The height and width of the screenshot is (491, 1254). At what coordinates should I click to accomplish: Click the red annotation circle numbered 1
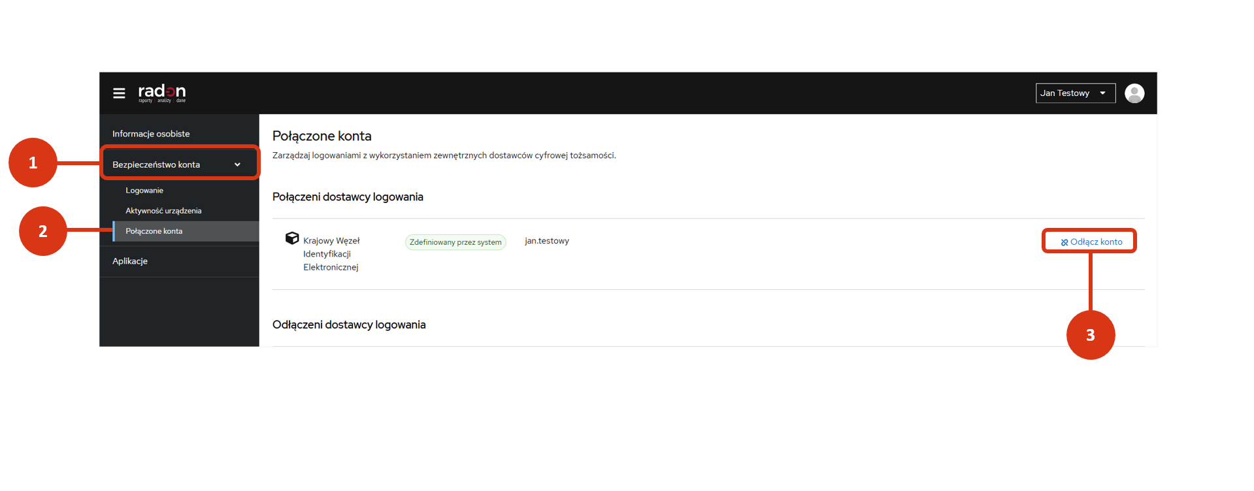tap(33, 163)
